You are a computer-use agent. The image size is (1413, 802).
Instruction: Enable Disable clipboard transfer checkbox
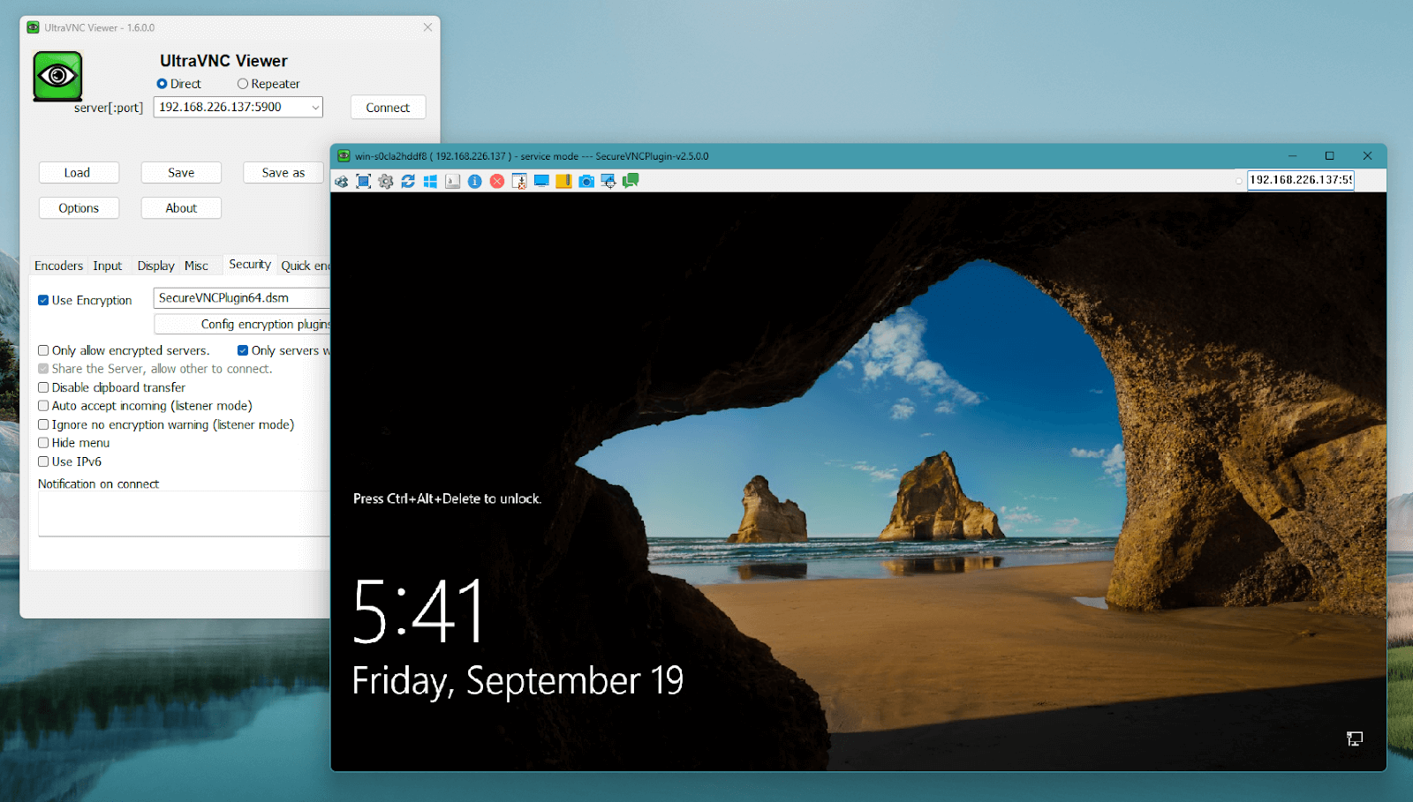click(43, 387)
